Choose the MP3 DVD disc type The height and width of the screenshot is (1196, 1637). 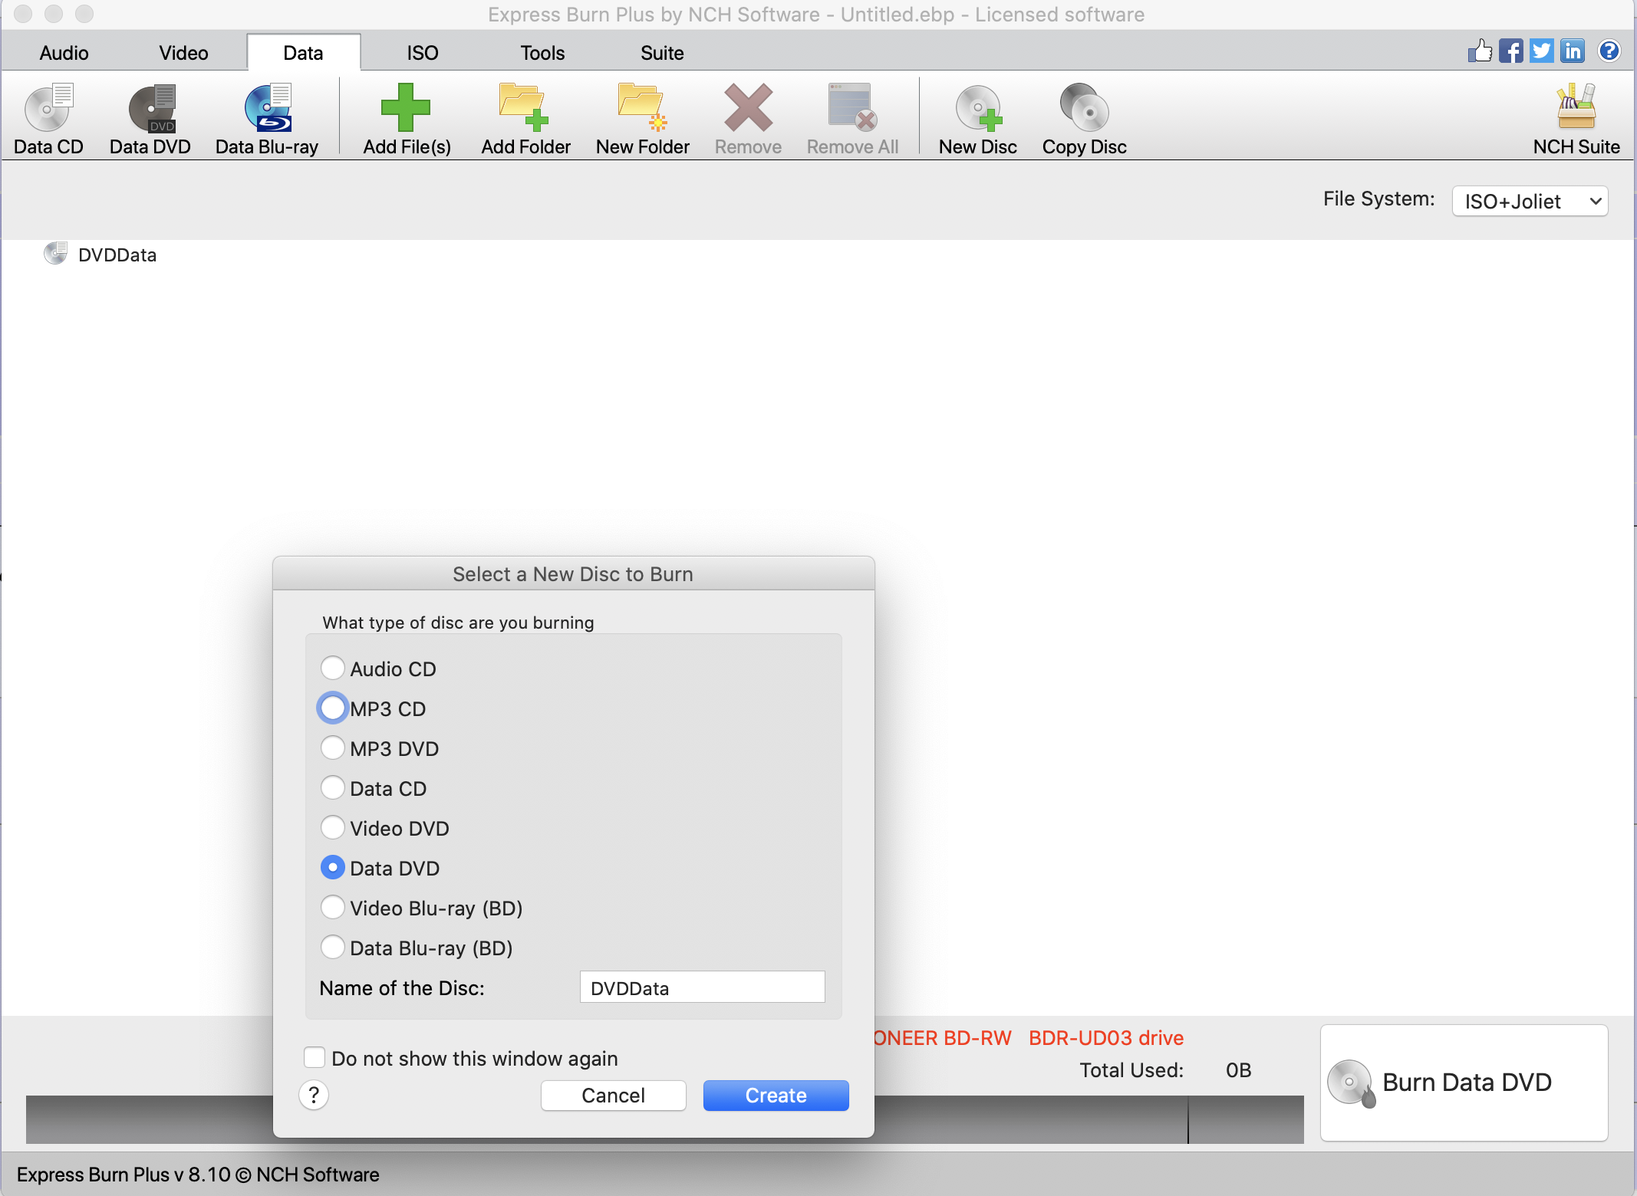coord(332,747)
